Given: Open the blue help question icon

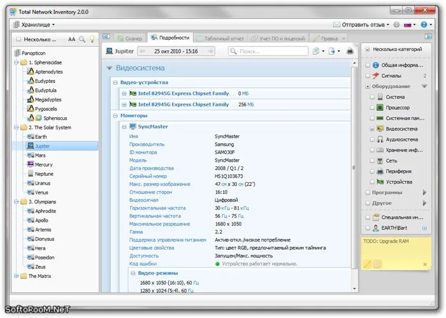Looking at the screenshot, I should click(x=424, y=25).
